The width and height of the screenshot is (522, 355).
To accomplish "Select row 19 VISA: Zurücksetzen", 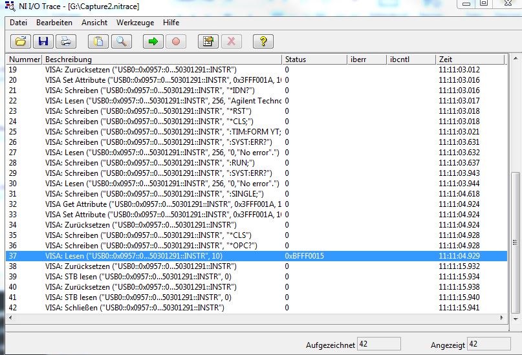I will coord(256,70).
